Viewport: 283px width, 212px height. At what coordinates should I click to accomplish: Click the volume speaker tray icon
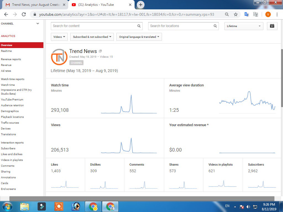click(x=248, y=207)
